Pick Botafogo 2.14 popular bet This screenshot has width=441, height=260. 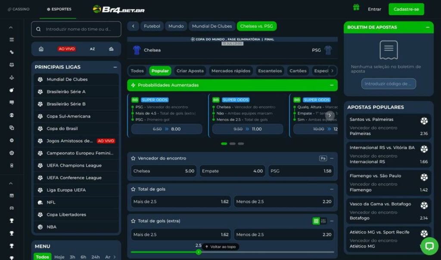click(x=388, y=211)
